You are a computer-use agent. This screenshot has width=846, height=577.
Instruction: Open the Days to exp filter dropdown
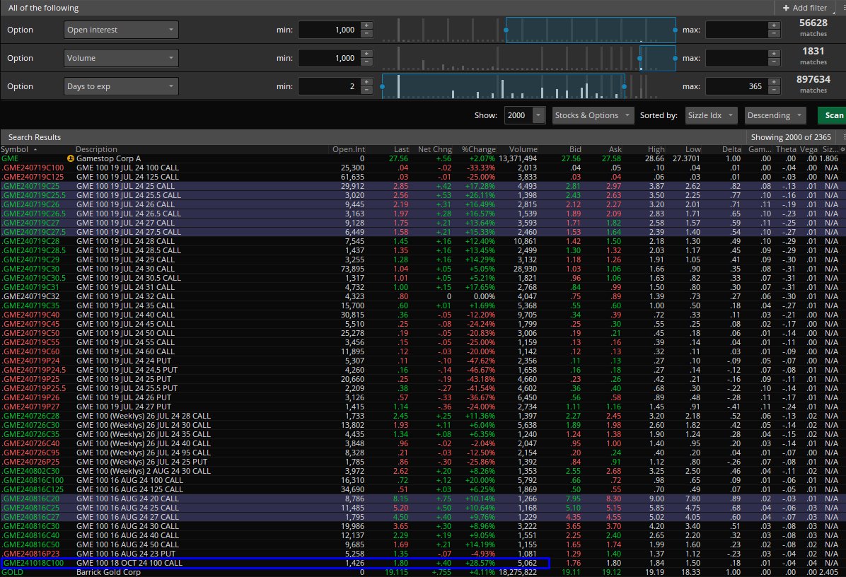121,86
